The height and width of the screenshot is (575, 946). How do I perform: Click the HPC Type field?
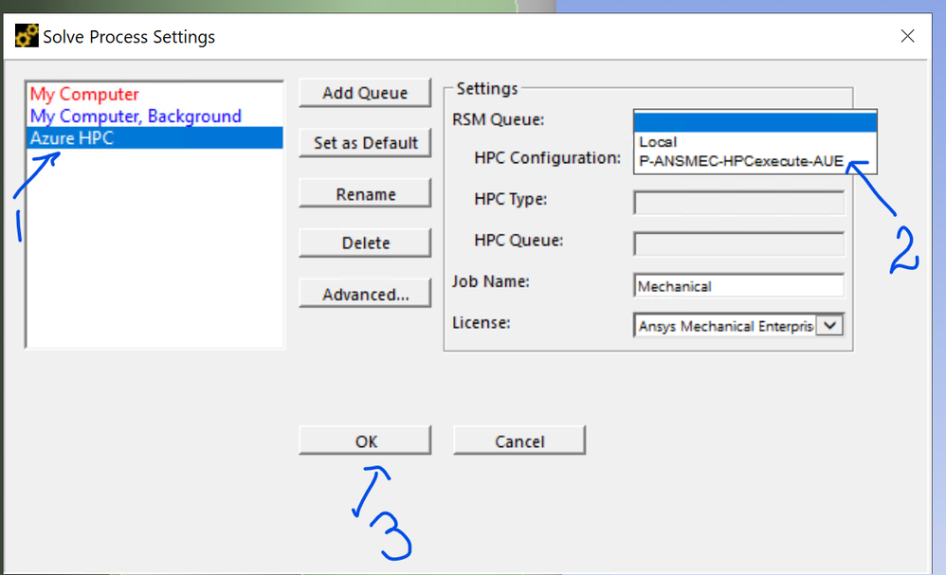pos(739,203)
